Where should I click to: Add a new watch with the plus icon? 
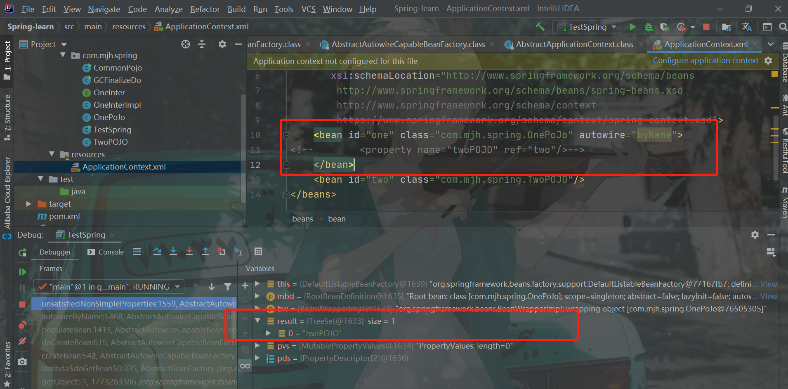(245, 285)
